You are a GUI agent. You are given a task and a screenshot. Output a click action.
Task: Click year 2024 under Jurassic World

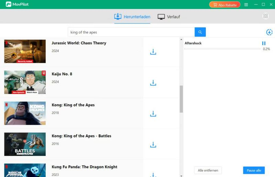(x=55, y=51)
